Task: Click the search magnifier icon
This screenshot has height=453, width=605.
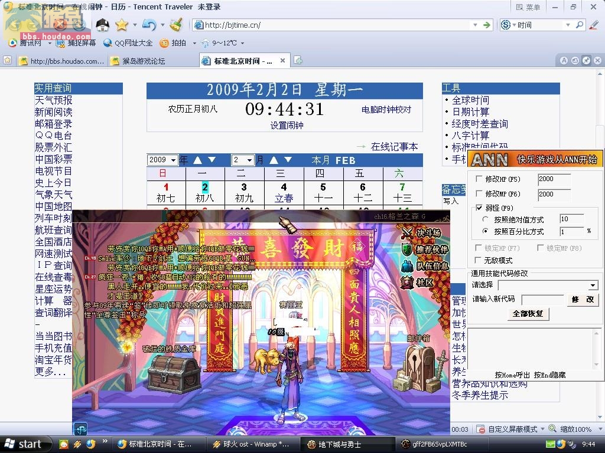Action: [579, 25]
